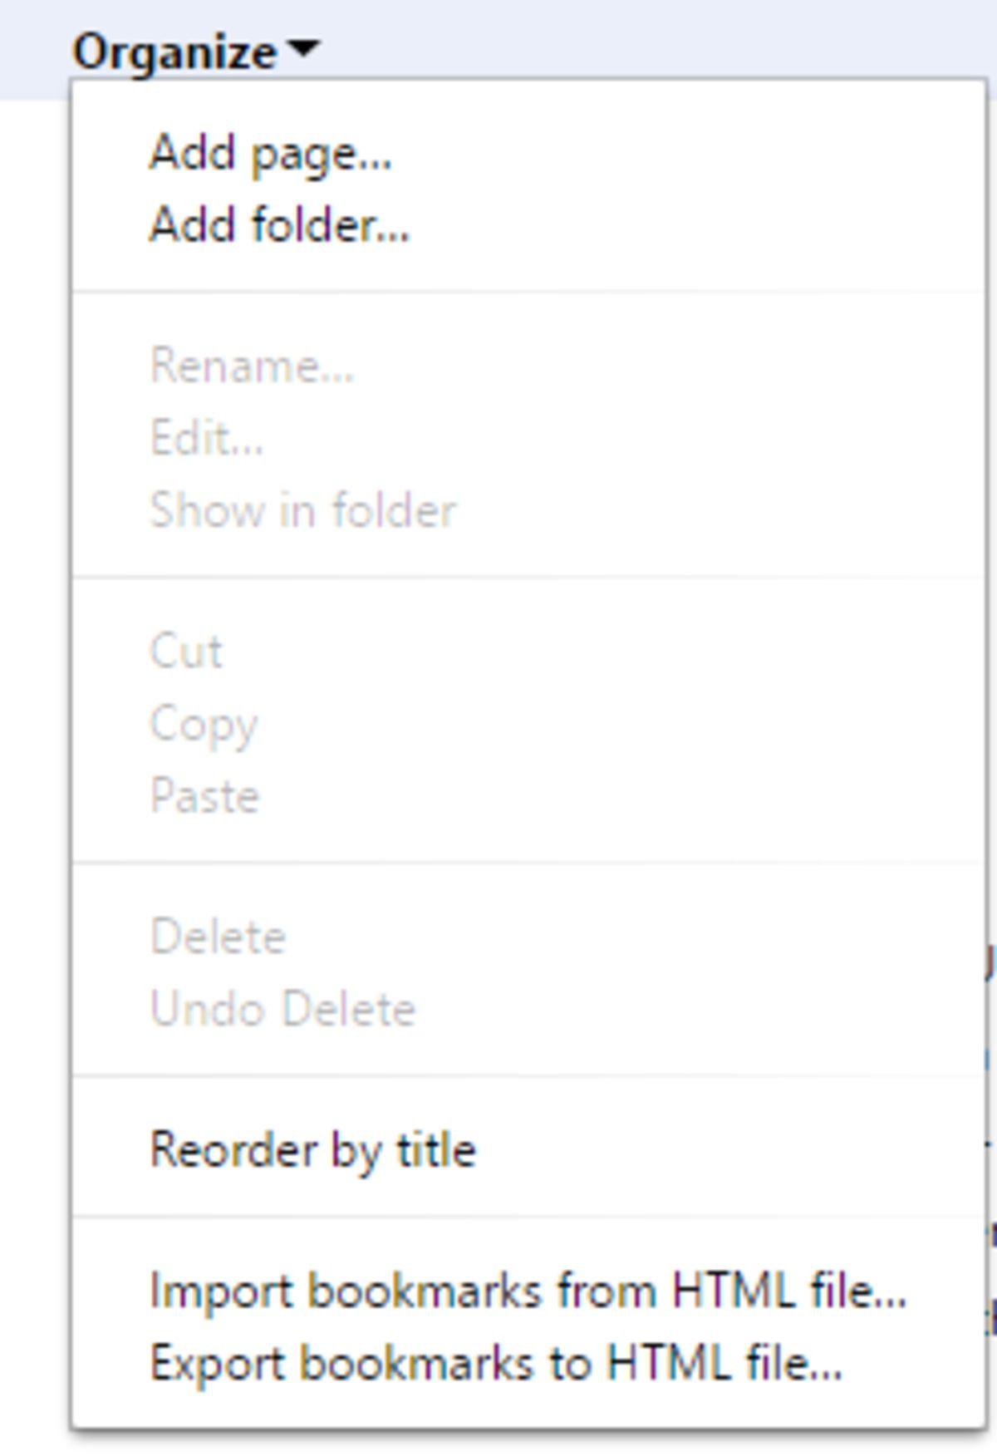The height and width of the screenshot is (1456, 997).
Task: Click Cut in the Organize menu
Action: (186, 651)
